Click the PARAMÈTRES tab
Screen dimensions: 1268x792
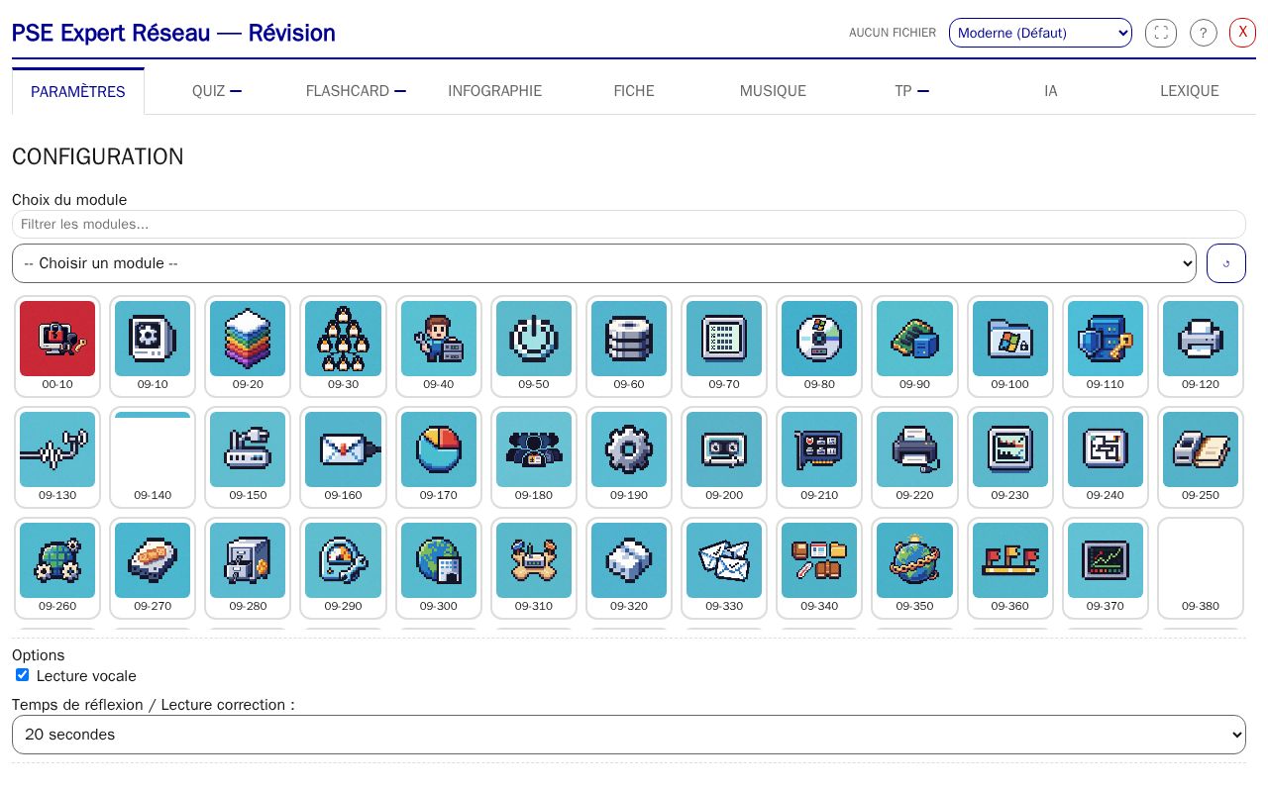pyautogui.click(x=78, y=91)
